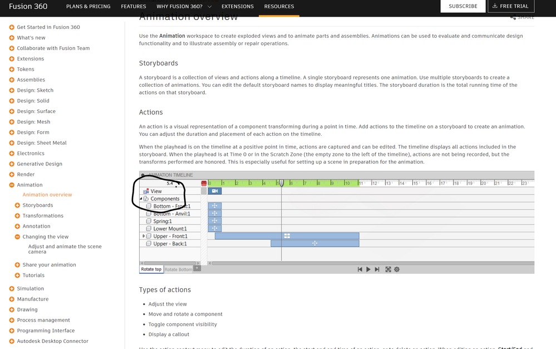This screenshot has width=556, height=349.
Task: Expand the Get Started in Fusion 360 section
Action: [x=12, y=27]
